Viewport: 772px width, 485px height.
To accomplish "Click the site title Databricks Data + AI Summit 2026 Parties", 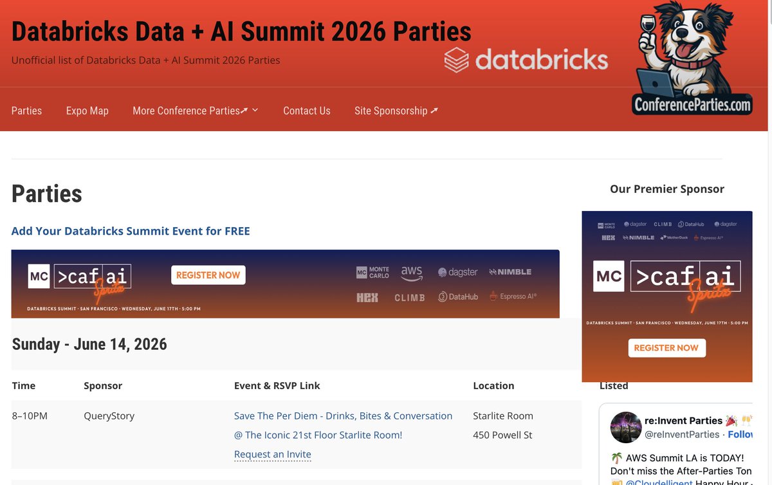I will [241, 32].
